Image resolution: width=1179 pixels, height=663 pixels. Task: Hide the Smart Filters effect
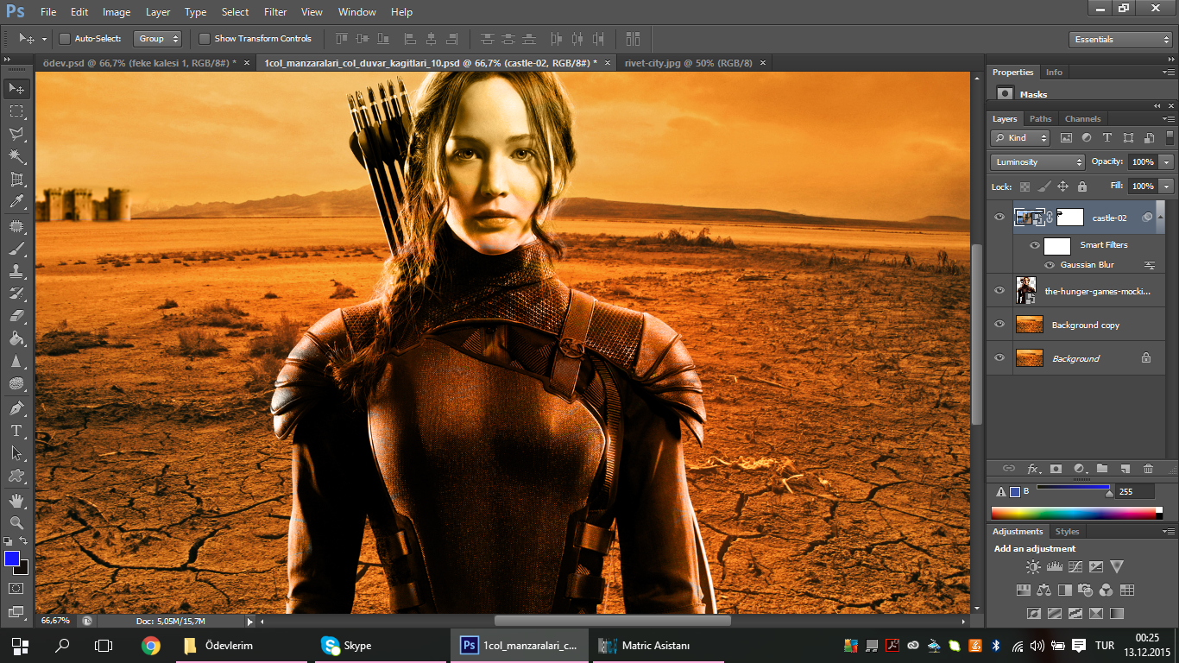click(1034, 245)
